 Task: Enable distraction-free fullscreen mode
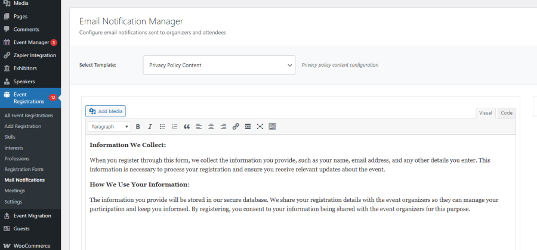(x=260, y=127)
